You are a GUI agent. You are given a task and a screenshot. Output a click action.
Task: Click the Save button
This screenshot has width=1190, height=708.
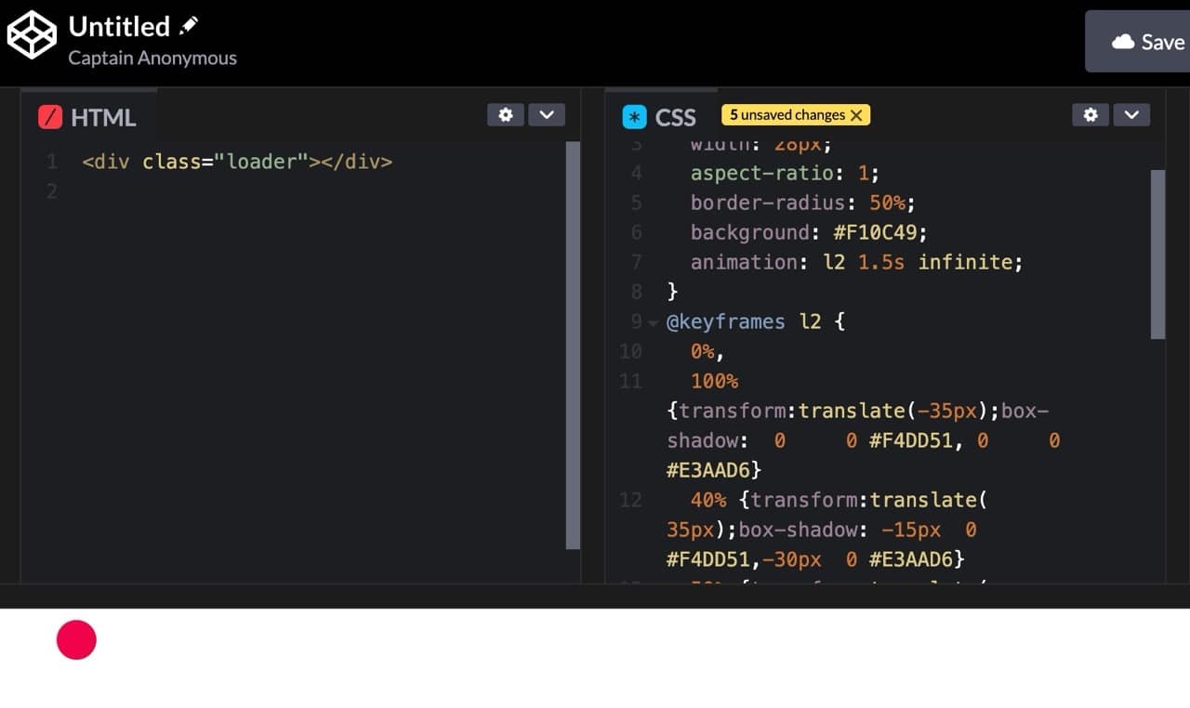(x=1139, y=42)
